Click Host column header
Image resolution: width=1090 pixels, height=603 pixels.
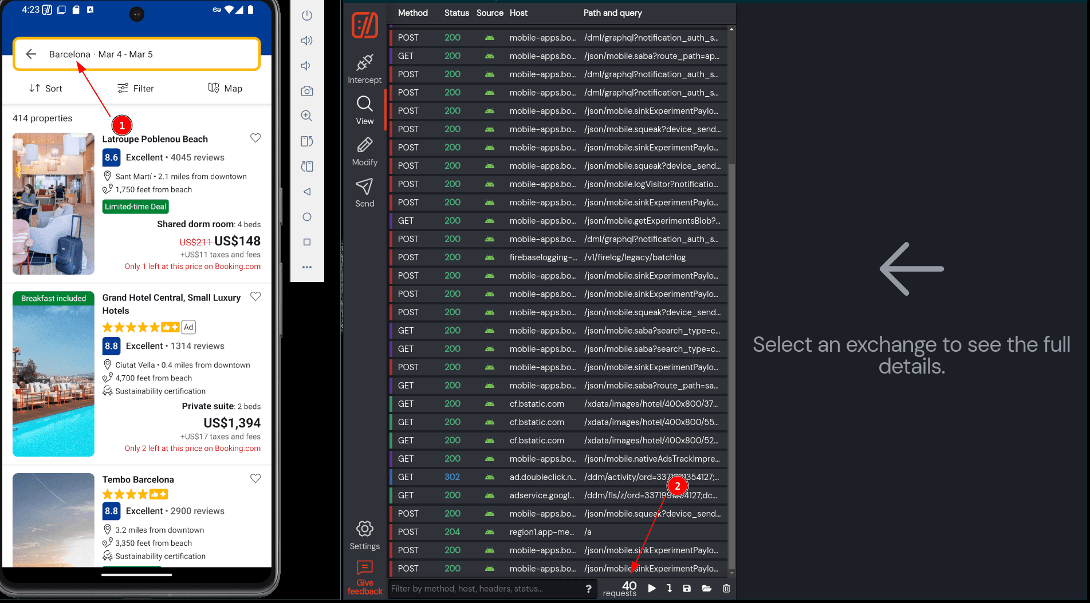518,13
